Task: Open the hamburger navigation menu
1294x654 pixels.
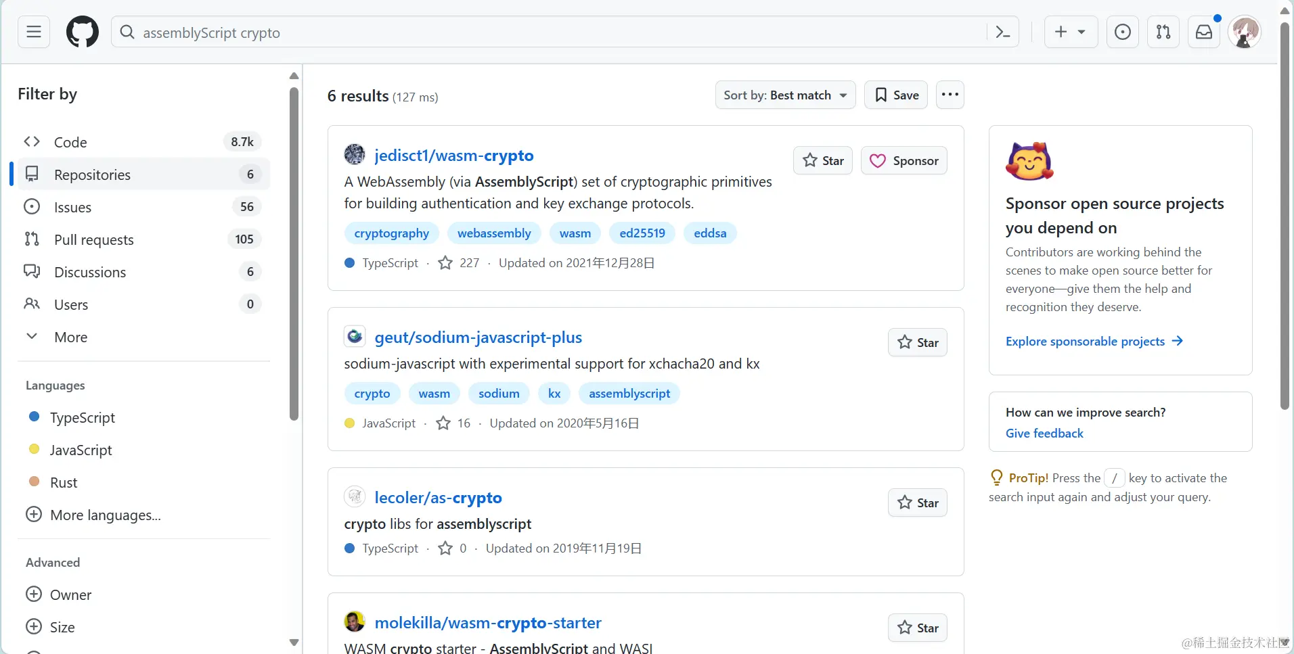Action: click(34, 32)
